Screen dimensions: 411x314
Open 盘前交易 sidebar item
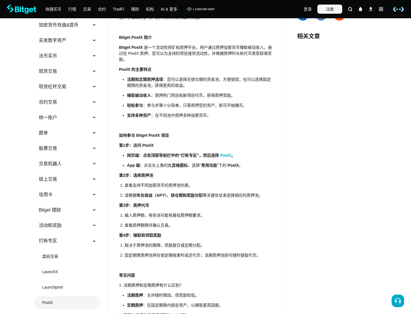[67, 256]
